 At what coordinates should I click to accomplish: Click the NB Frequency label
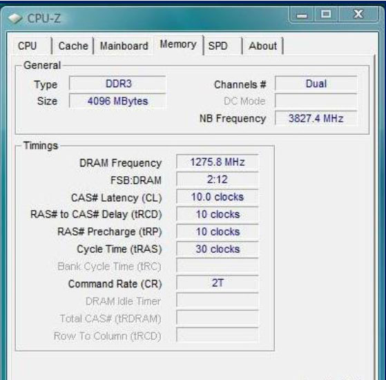tap(233, 118)
